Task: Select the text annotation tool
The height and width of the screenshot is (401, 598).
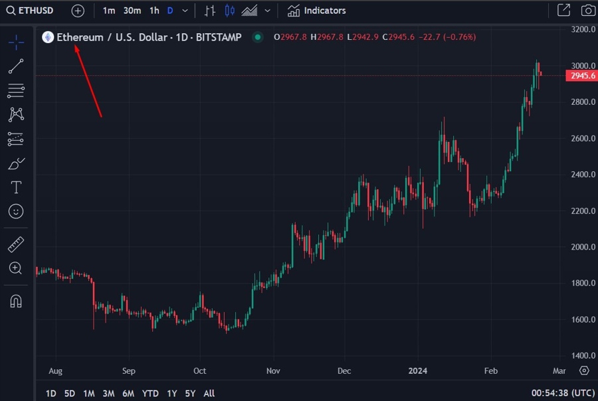Action: 16,187
